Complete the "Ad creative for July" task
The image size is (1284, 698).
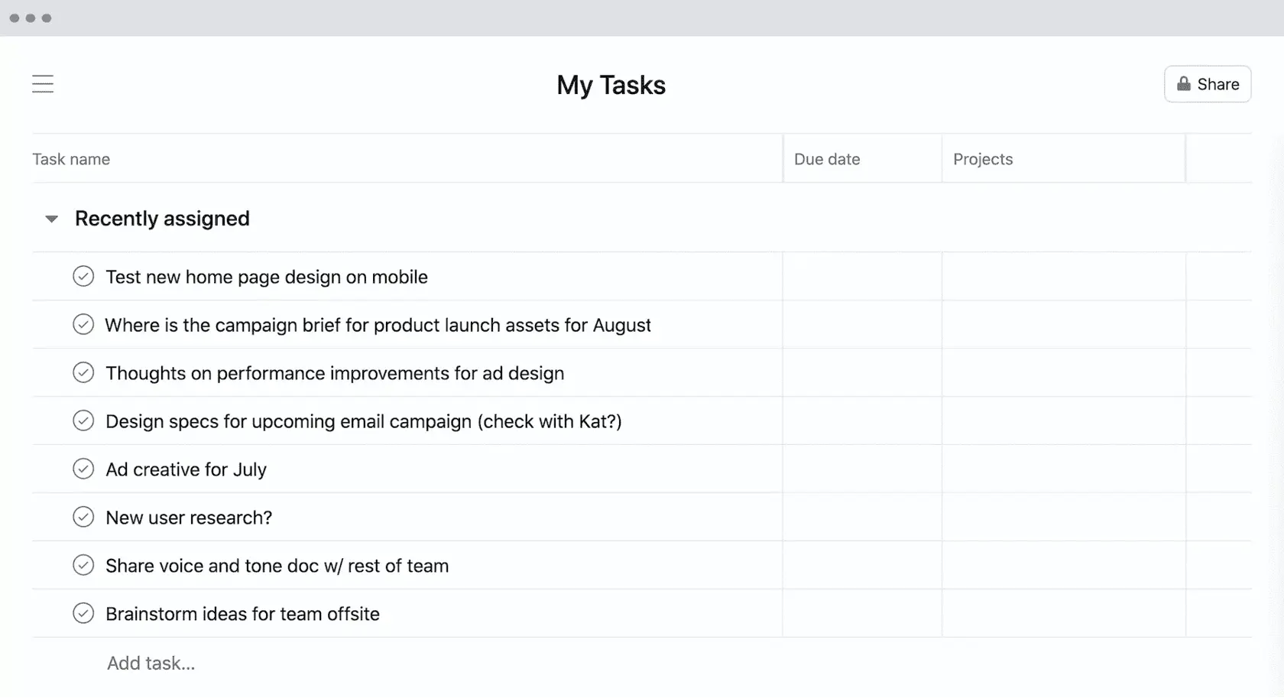83,469
